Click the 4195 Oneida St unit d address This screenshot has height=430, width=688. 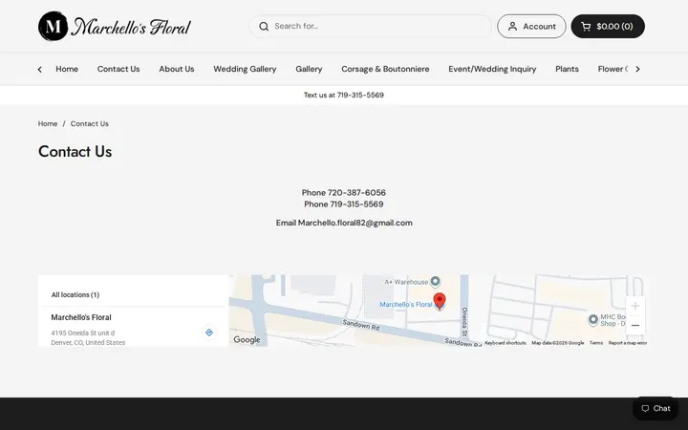(x=82, y=333)
